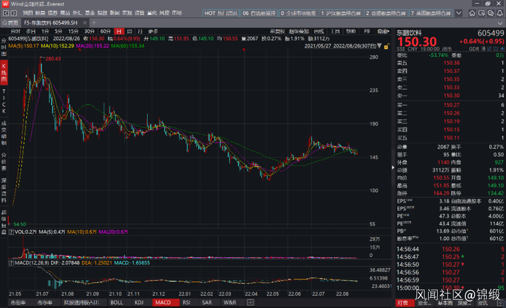Add a new indicator with plus icon
The width and height of the screenshot is (506, 308).
coord(250,302)
